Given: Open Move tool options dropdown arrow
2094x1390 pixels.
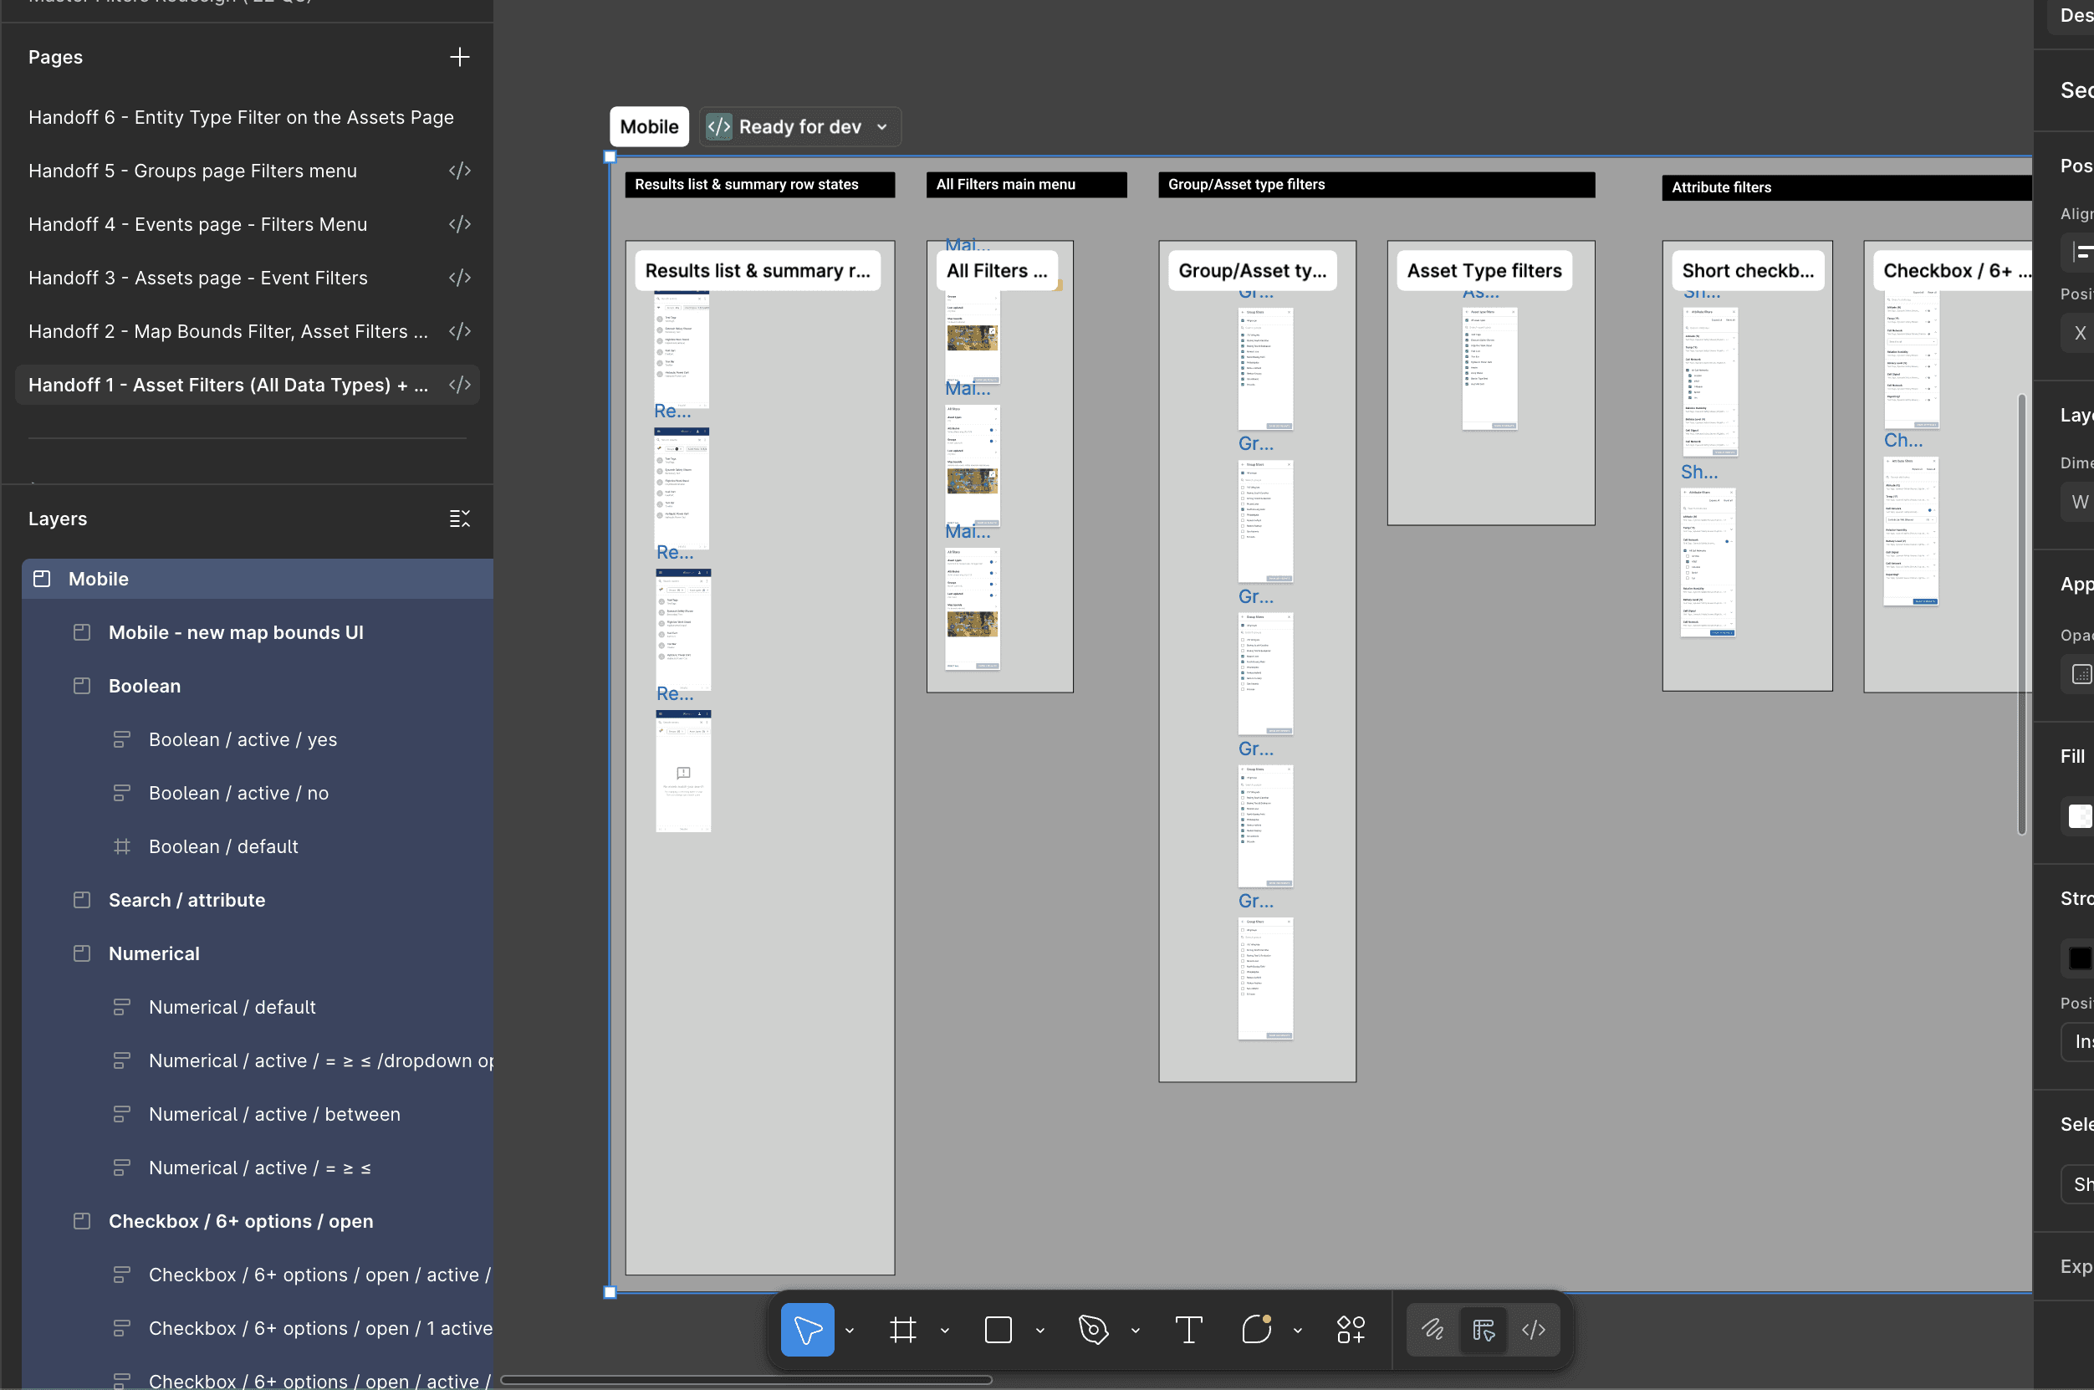Looking at the screenshot, I should (849, 1330).
